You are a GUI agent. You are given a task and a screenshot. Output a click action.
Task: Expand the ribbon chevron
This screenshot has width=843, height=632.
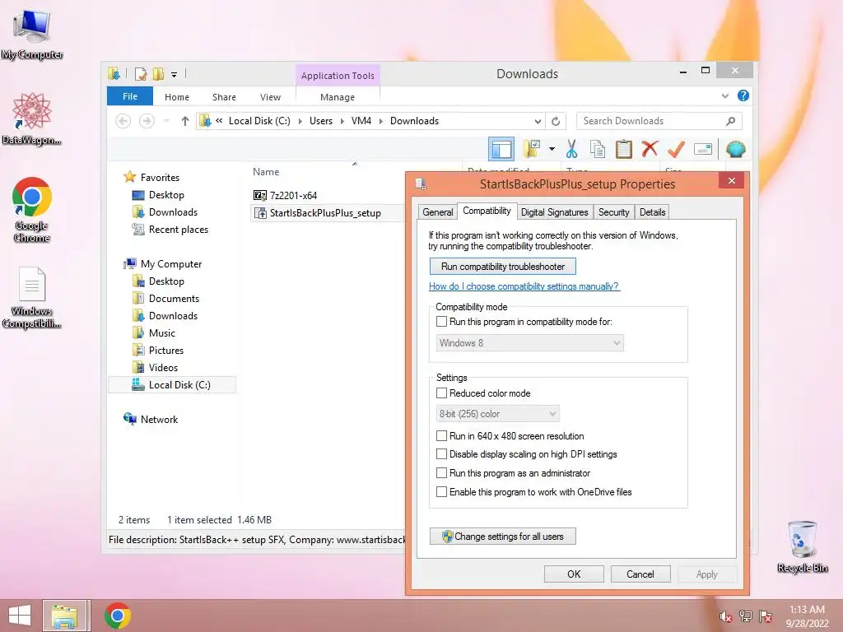[724, 95]
